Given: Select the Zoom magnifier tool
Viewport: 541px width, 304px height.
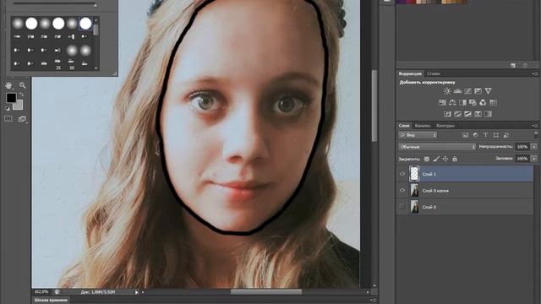Looking at the screenshot, I should click(x=23, y=84).
